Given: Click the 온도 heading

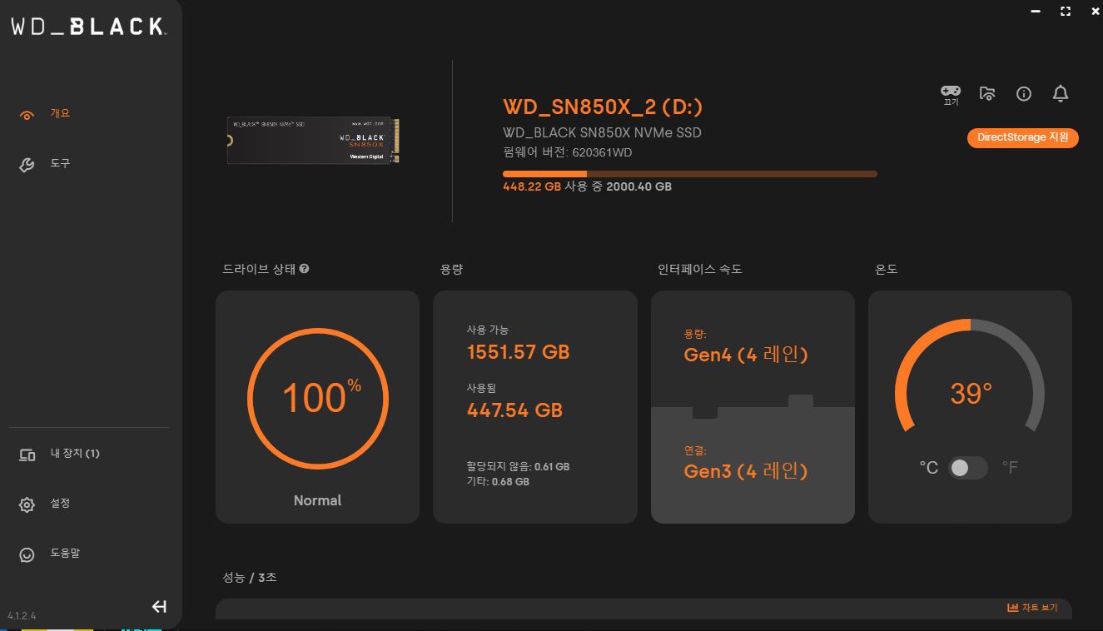Looking at the screenshot, I should tap(887, 269).
